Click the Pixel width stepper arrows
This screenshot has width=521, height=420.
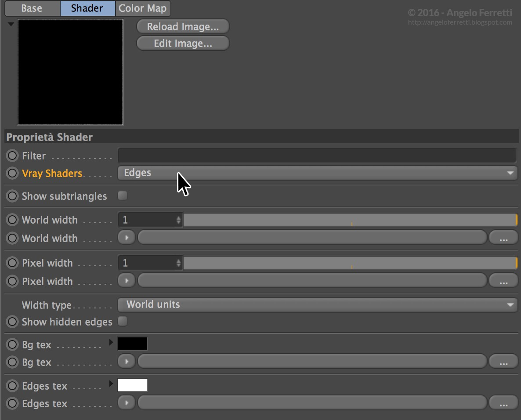pyautogui.click(x=179, y=263)
